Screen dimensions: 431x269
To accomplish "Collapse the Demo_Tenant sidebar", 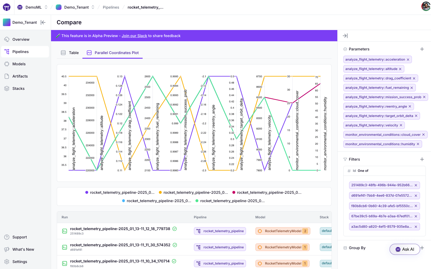I will 43,22.
